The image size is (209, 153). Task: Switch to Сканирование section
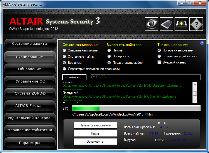pos(30,57)
